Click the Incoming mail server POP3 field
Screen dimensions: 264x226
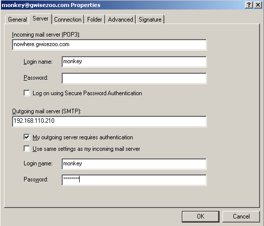[x=109, y=45]
